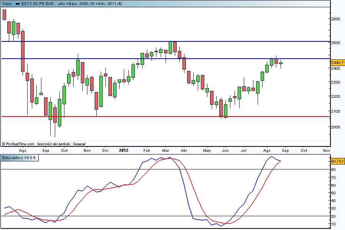Click the Valor label in header
The image size is (345, 230).
coord(7,3)
